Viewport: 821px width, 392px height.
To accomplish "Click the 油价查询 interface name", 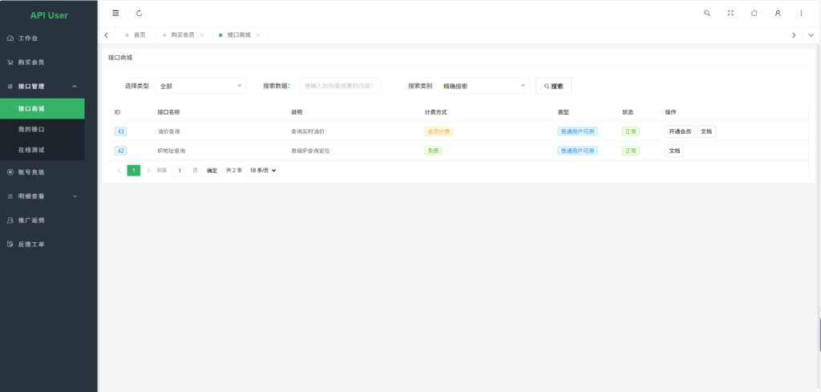I will (168, 131).
